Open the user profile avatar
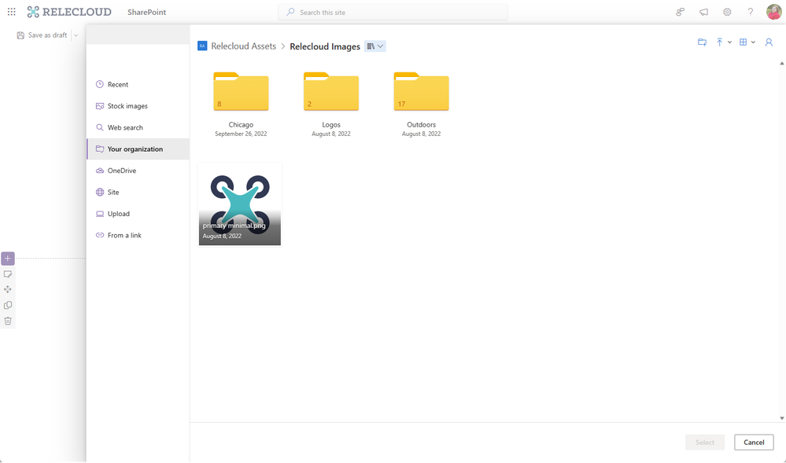This screenshot has height=463, width=786. click(x=774, y=12)
